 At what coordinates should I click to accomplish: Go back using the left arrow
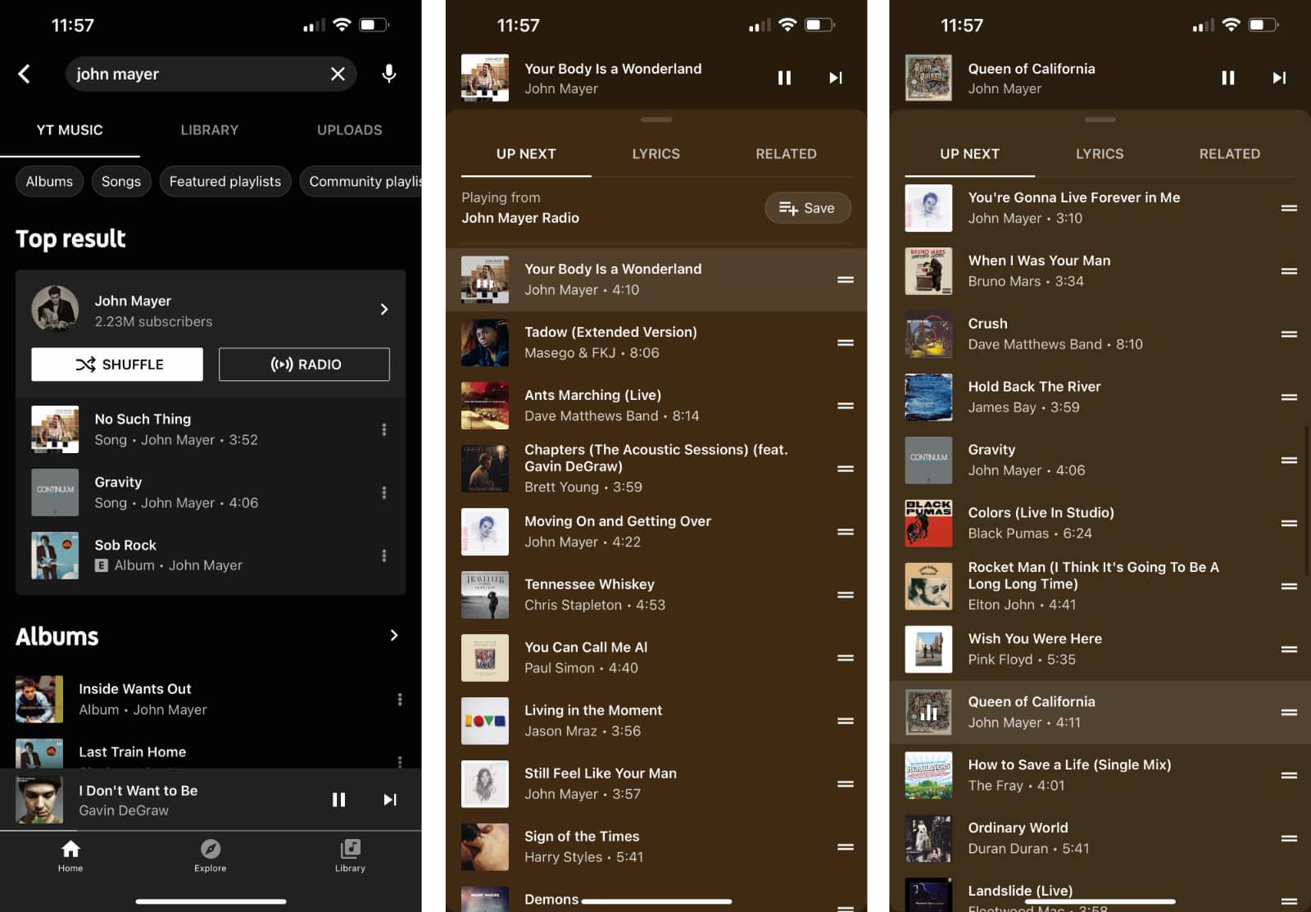click(25, 74)
